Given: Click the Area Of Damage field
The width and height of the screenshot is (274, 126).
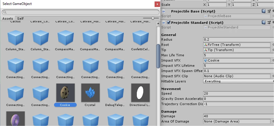Looking at the screenshot, I should [x=237, y=121].
